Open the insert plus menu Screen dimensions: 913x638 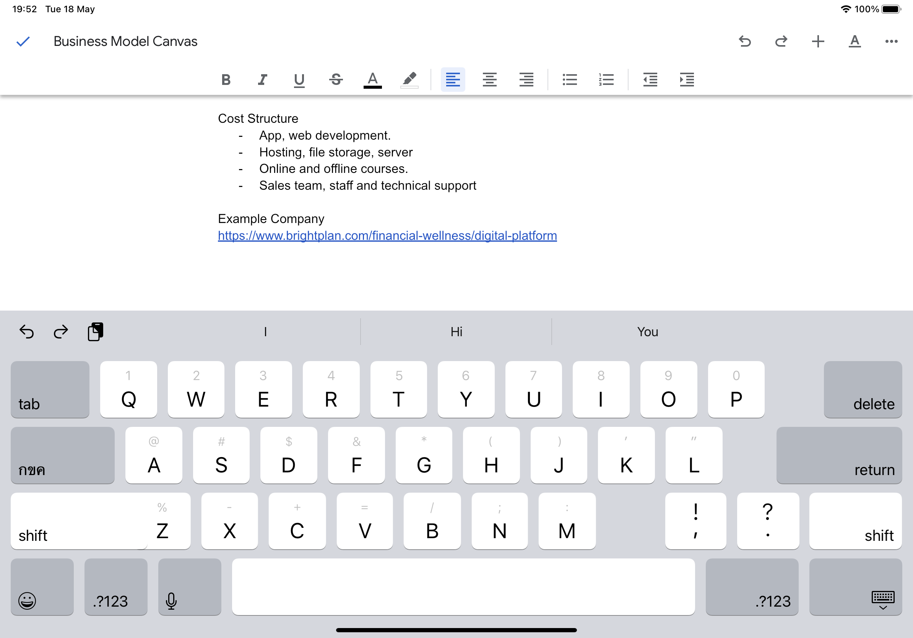(817, 41)
